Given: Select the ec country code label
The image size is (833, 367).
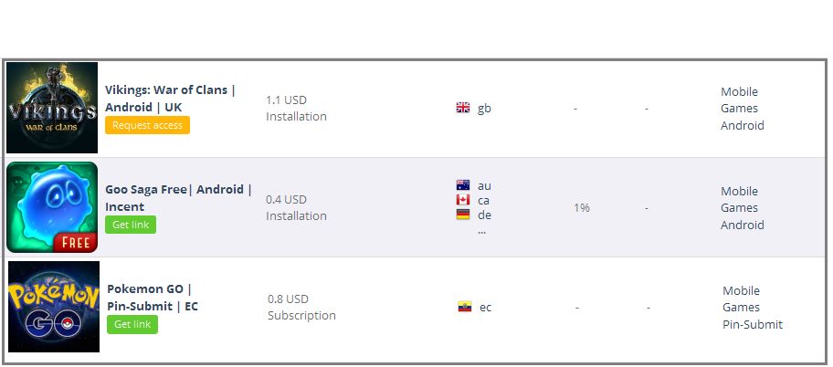Looking at the screenshot, I should (486, 308).
